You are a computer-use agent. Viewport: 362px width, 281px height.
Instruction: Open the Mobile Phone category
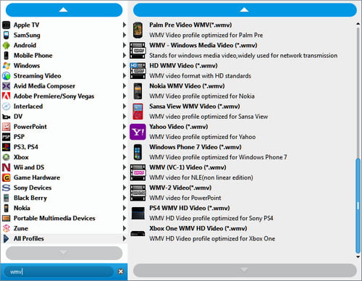coord(64,56)
